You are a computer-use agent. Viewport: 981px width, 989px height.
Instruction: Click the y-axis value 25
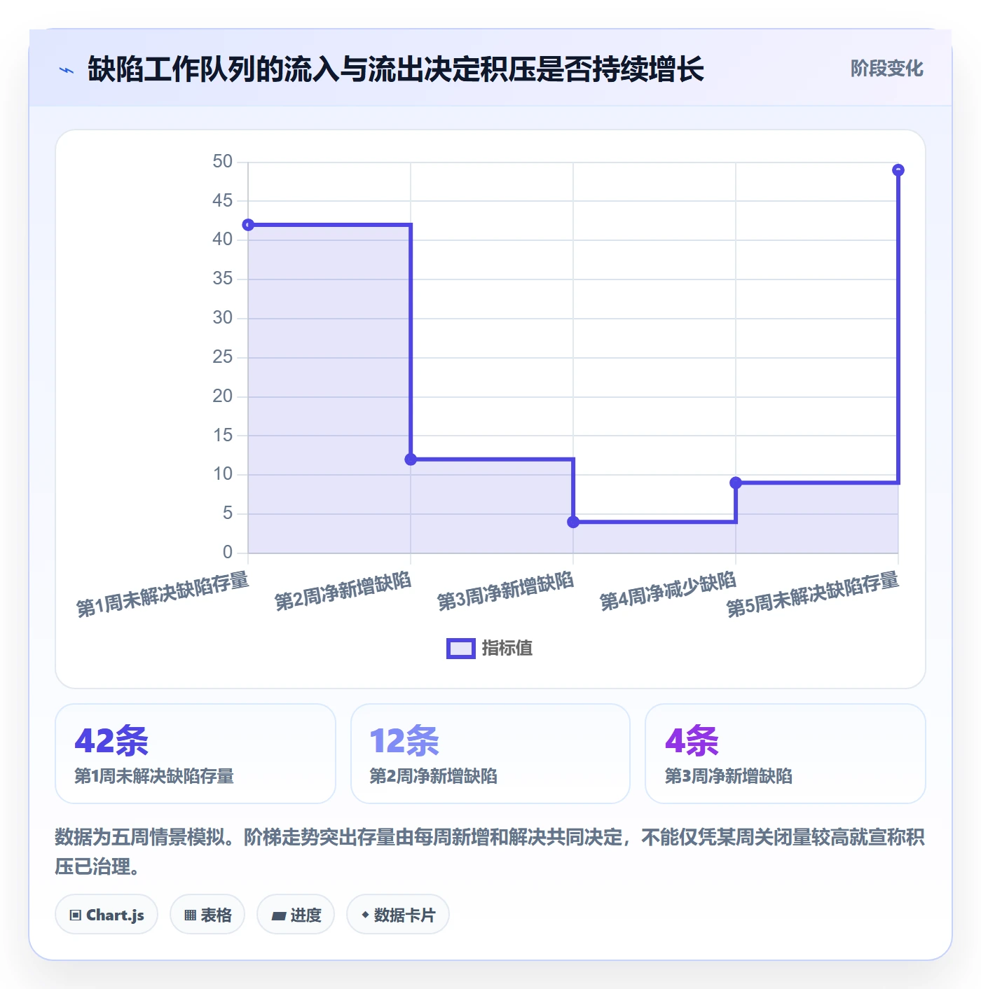[x=222, y=357]
